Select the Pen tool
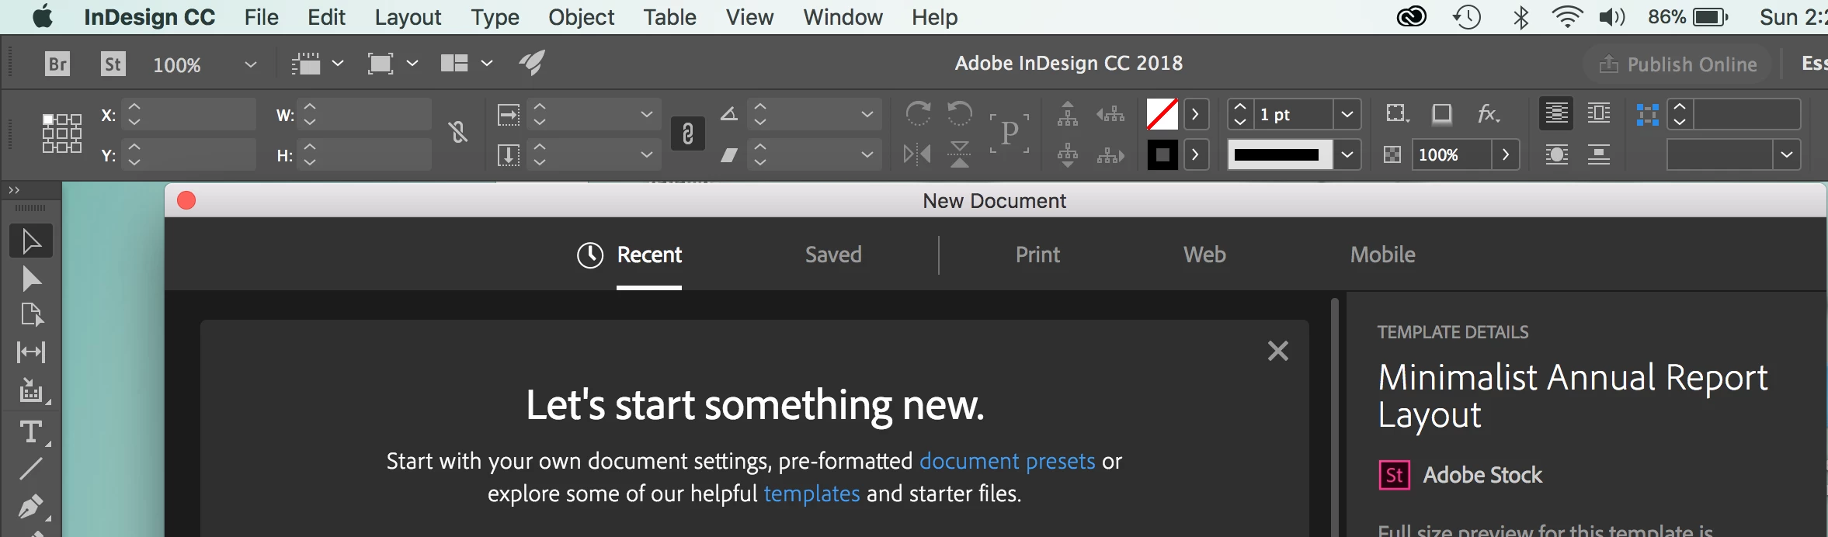Image resolution: width=1828 pixels, height=537 pixels. click(x=31, y=507)
